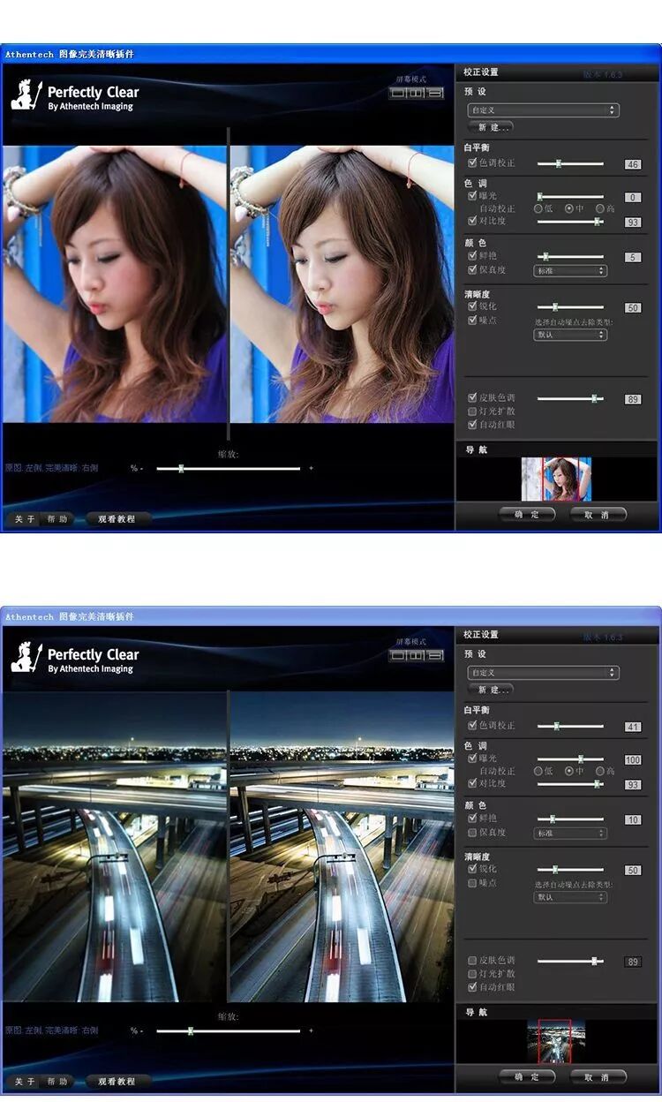Select 低 auto-correction in highway window
The width and height of the screenshot is (662, 1102).
(538, 771)
